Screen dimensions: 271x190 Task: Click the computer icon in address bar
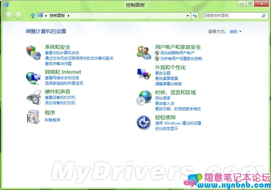click(x=40, y=15)
